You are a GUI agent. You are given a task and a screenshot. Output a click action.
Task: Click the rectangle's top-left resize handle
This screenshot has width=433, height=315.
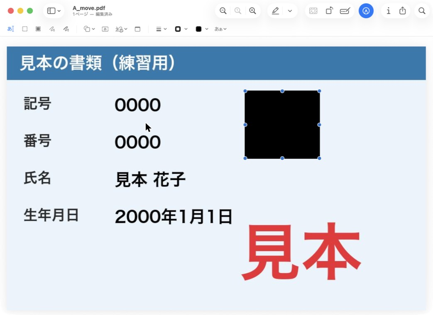pyautogui.click(x=245, y=91)
